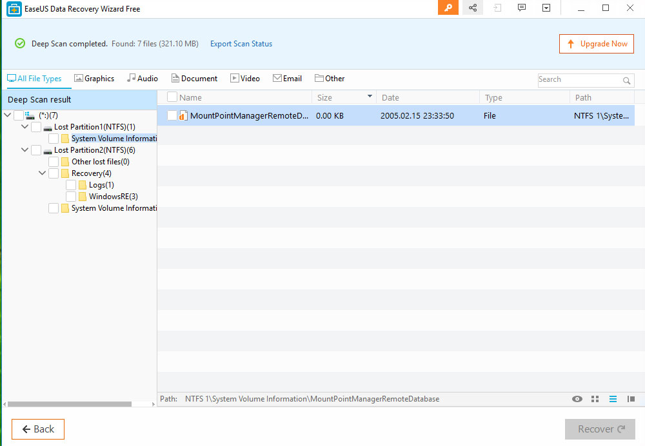Click the WindowsRE folder icon
The height and width of the screenshot is (446, 645).
click(83, 197)
